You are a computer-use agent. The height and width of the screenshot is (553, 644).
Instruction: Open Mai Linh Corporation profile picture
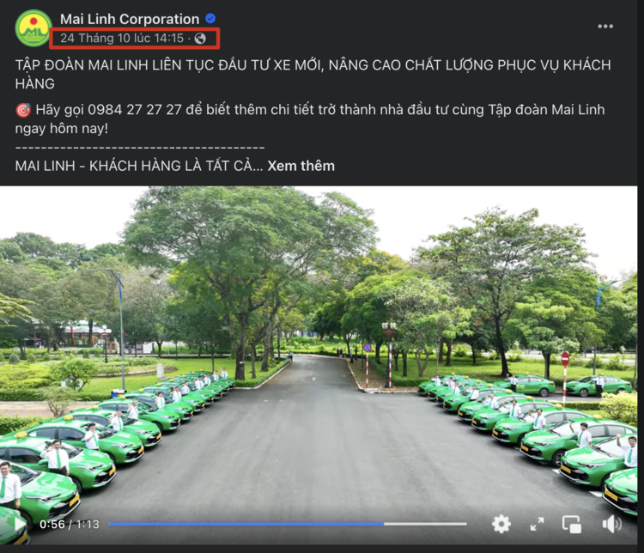click(33, 28)
